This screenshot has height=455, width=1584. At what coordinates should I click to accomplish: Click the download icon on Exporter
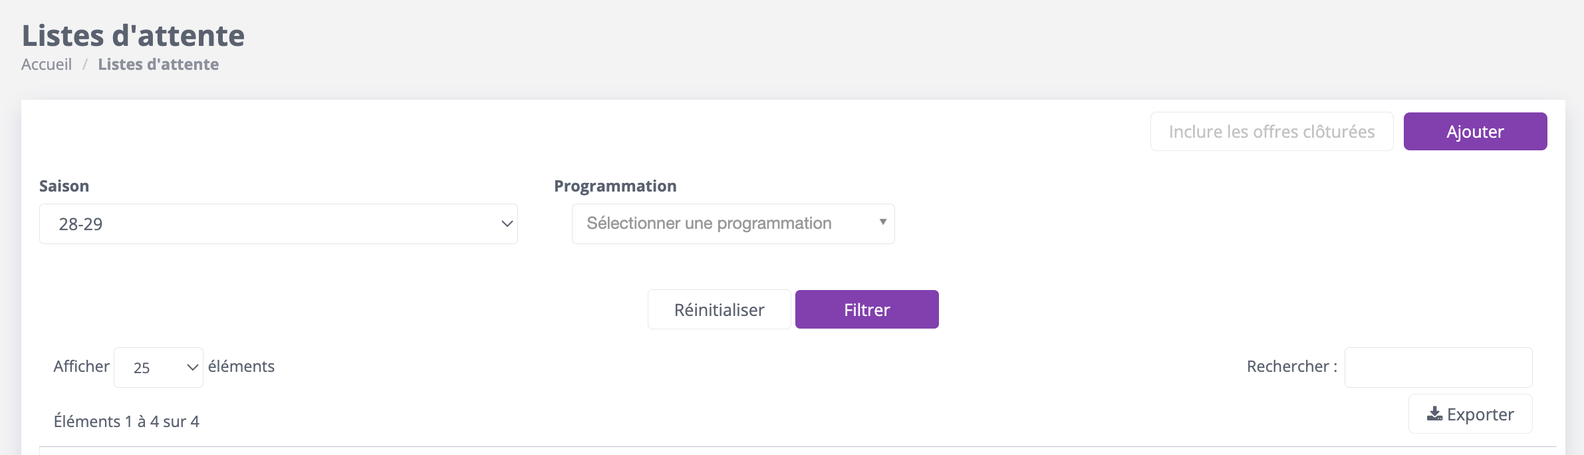[1434, 414]
